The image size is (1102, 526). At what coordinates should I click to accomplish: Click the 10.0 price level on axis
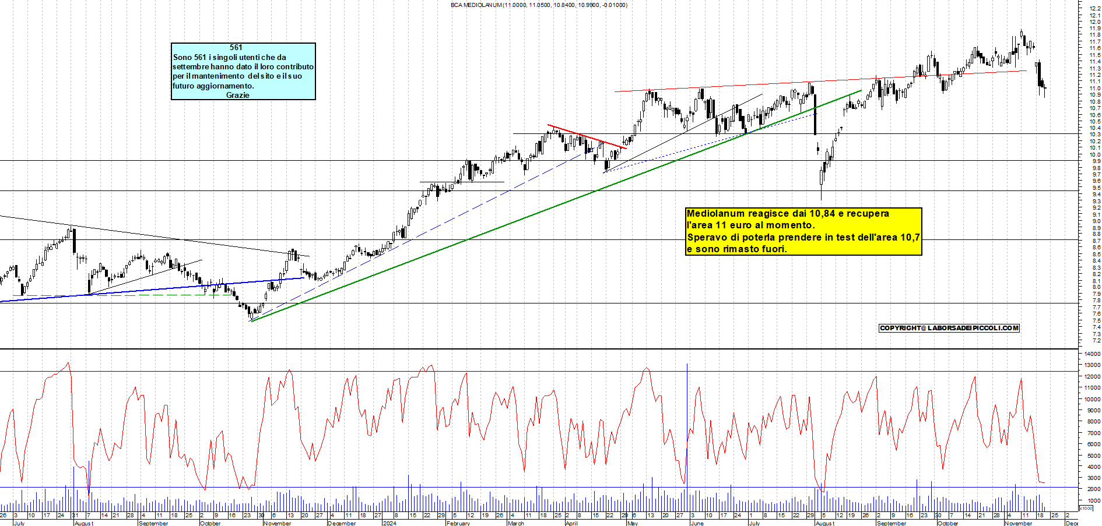click(x=1095, y=155)
